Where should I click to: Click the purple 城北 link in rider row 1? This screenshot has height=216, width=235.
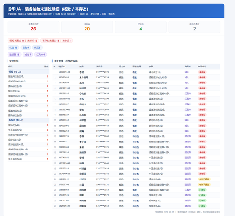187,72
